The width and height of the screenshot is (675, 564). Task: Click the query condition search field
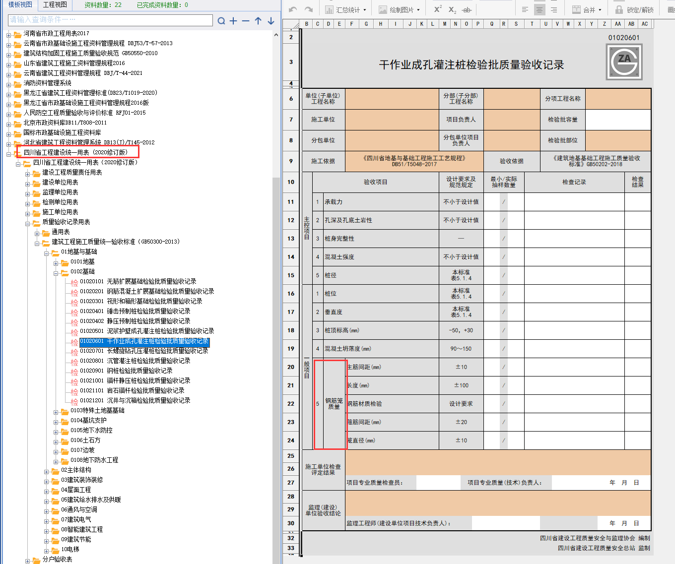[x=110, y=20]
